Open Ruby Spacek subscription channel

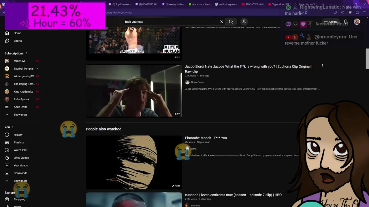point(21,99)
